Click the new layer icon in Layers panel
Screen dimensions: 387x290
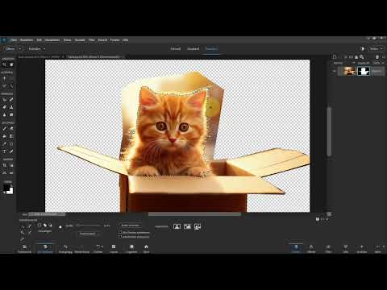[x=335, y=56]
